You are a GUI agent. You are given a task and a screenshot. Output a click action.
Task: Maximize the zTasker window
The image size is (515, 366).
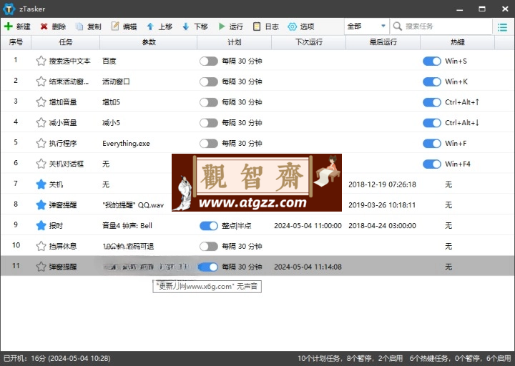click(482, 9)
